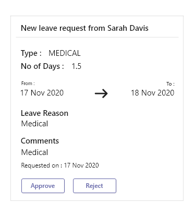
Task: Click the From label
Action: click(x=28, y=84)
